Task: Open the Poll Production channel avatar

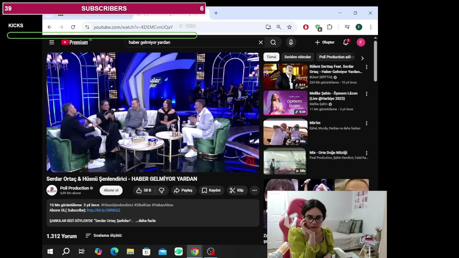Action: click(52, 190)
